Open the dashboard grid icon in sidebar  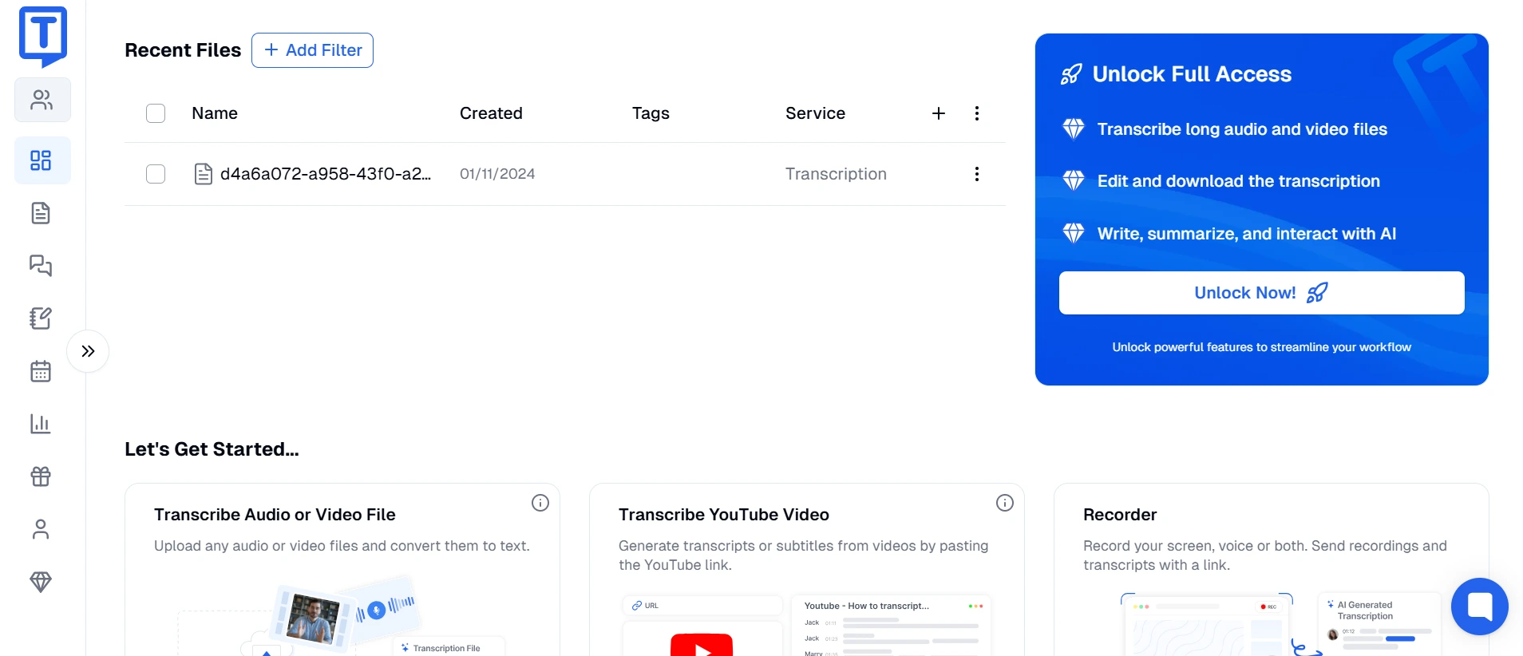41,160
